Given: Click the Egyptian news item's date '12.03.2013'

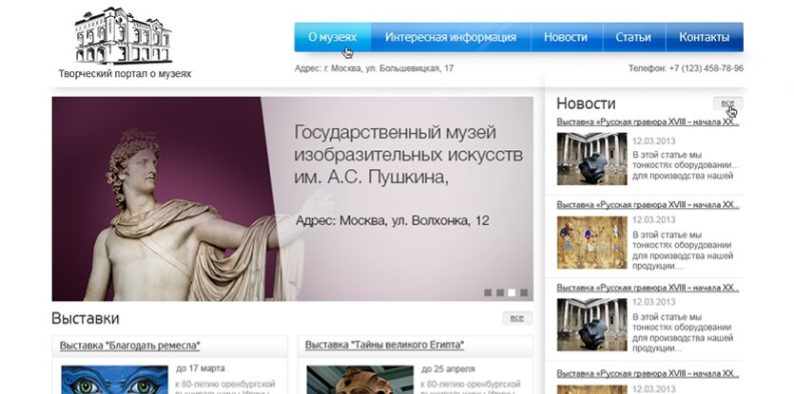Looking at the screenshot, I should [653, 220].
